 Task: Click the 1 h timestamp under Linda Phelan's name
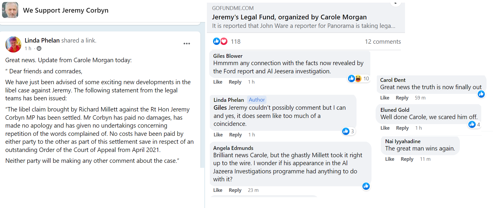click(28, 48)
